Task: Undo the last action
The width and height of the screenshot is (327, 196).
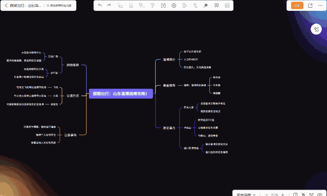Action: pyautogui.click(x=100, y=5)
